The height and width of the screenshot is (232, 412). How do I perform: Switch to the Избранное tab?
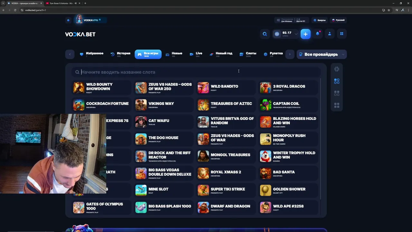91,54
